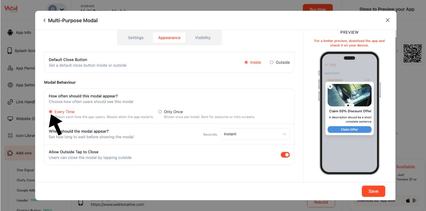Click the Icon Library grid icon
The width and height of the screenshot is (426, 211).
click(10, 136)
